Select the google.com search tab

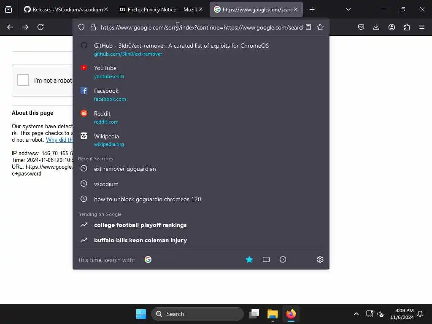coord(256,10)
